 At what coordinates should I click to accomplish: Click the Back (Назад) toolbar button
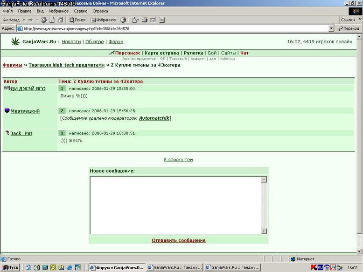(11, 20)
